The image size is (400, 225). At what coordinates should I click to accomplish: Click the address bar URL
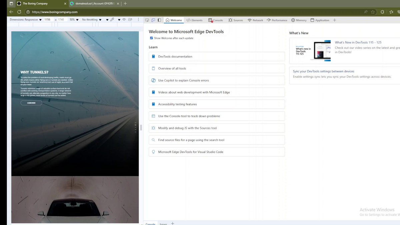(55, 12)
